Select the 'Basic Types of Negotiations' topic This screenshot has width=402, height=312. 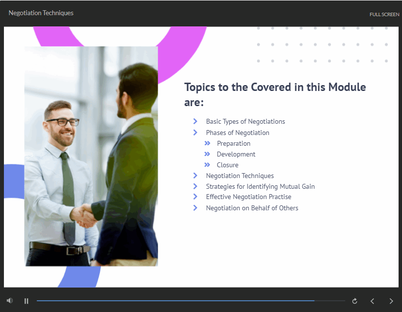(245, 121)
